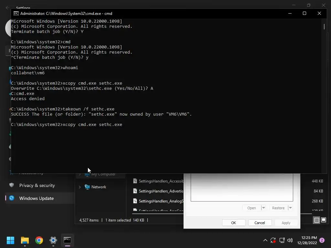Open File Explorer from the taskbar
This screenshot has width=331, height=248.
tap(25, 240)
